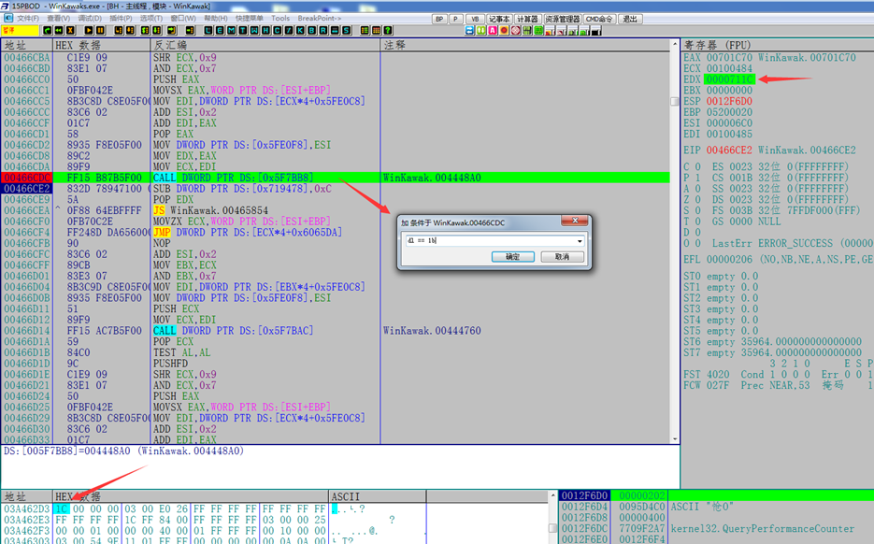
Task: Open the BreakPoint-> menu
Action: (x=320, y=19)
